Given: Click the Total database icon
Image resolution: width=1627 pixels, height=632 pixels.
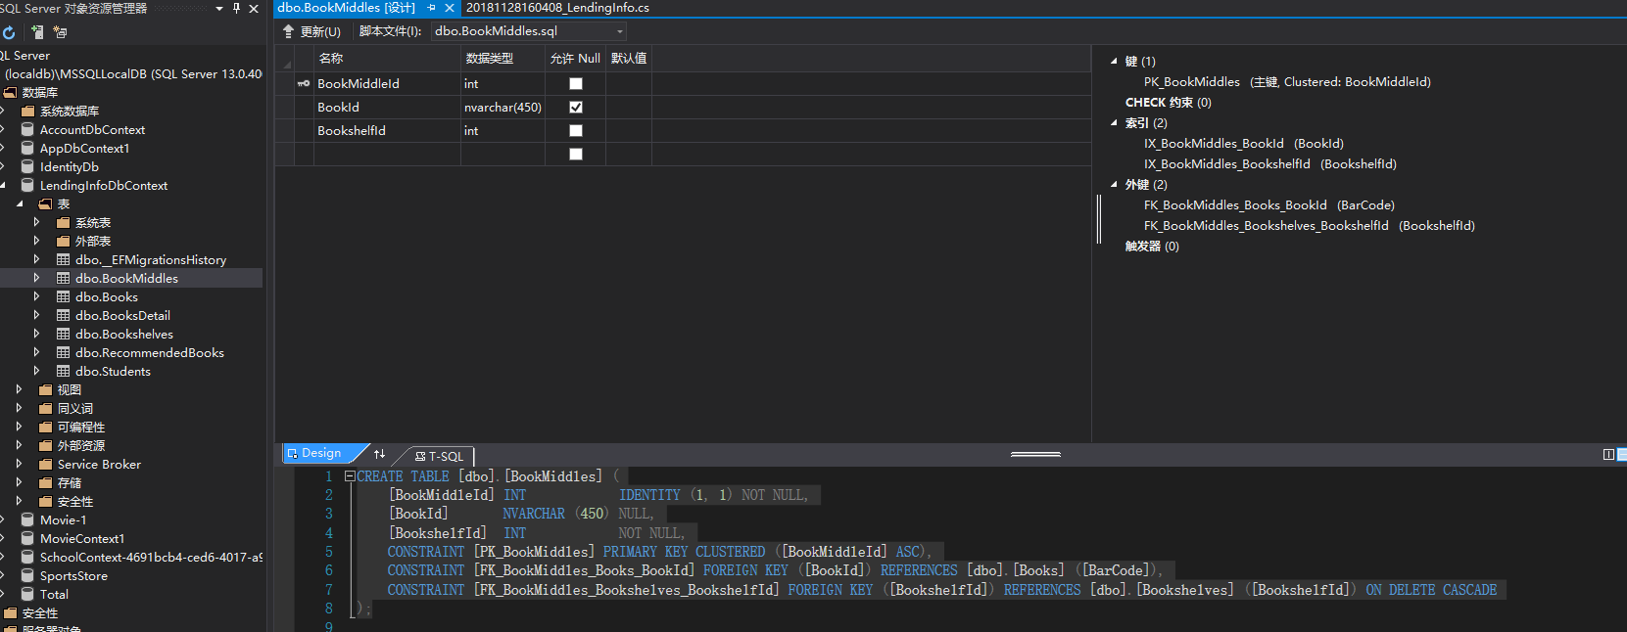Looking at the screenshot, I should [x=28, y=594].
